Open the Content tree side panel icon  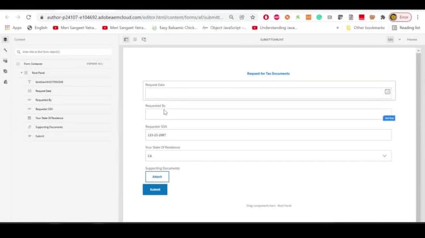(x=5, y=40)
